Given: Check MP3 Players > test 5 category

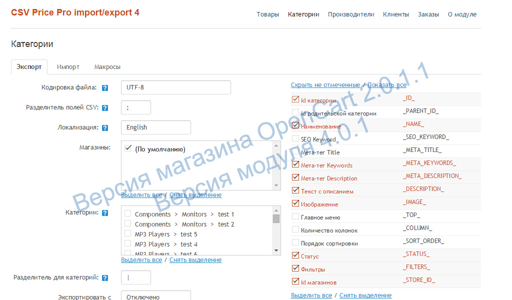Looking at the screenshot, I should (127, 233).
